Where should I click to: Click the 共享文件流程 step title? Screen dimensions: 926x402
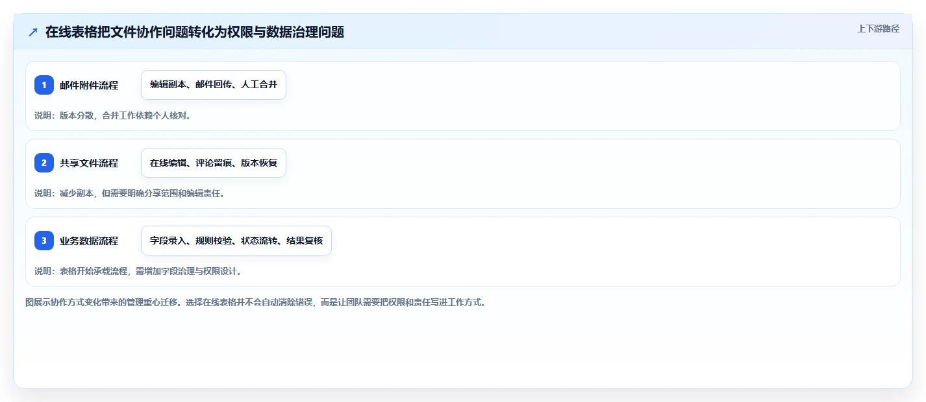click(x=89, y=163)
